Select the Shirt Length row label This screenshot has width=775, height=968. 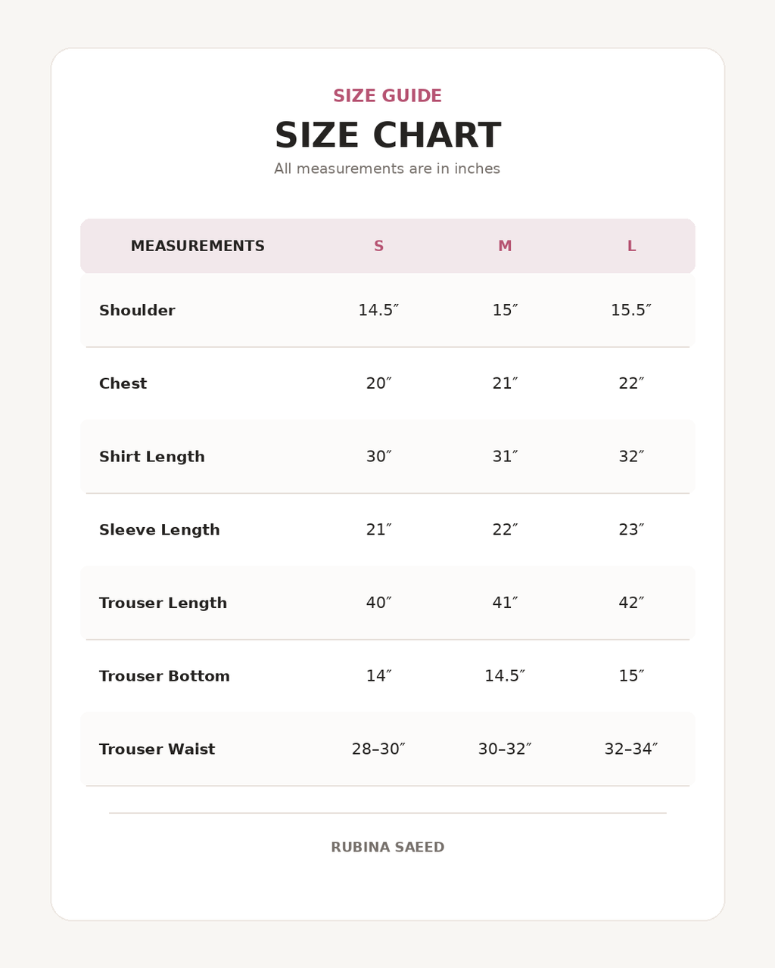point(152,458)
